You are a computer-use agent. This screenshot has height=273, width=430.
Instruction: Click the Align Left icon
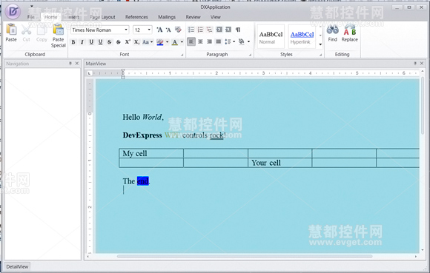[191, 42]
